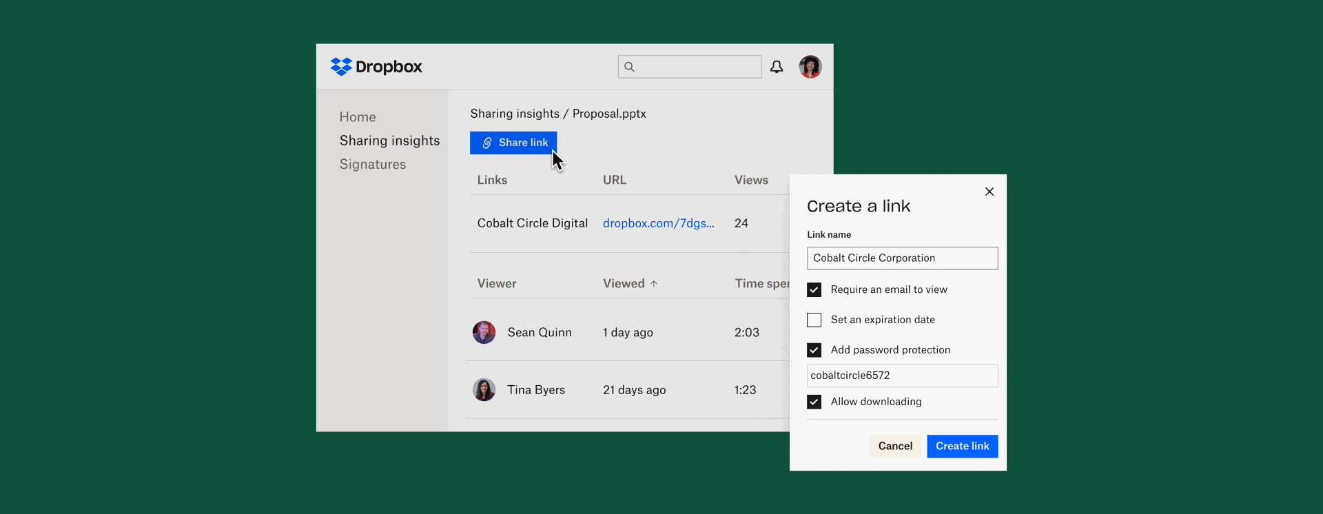
Task: Toggle Add password protection checkbox
Action: point(814,350)
